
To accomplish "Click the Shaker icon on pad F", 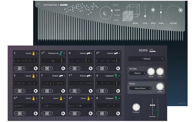I will pyautogui.click(x=61, y=76).
